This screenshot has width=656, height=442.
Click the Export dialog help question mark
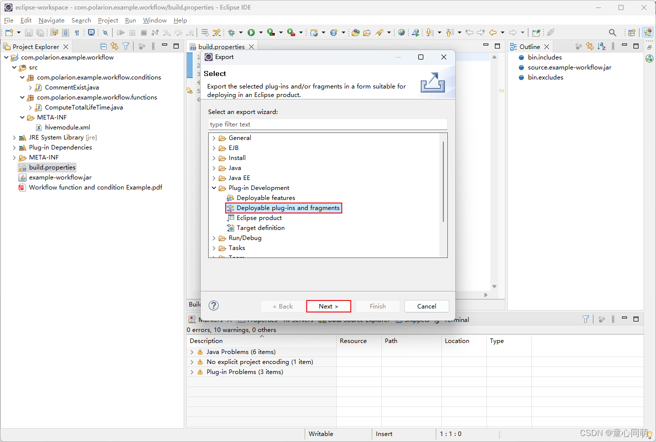tap(214, 305)
